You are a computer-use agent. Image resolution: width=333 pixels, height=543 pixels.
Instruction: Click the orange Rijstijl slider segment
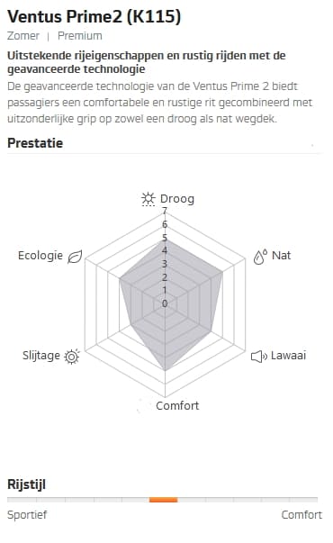click(164, 500)
